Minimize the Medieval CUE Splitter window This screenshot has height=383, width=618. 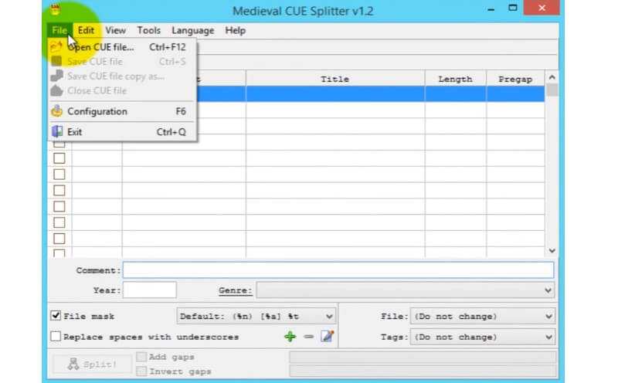(x=491, y=8)
